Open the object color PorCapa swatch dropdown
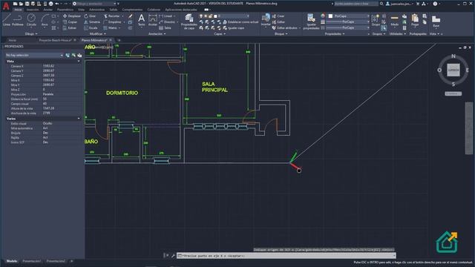The width and height of the screenshot is (475, 267). click(x=348, y=16)
